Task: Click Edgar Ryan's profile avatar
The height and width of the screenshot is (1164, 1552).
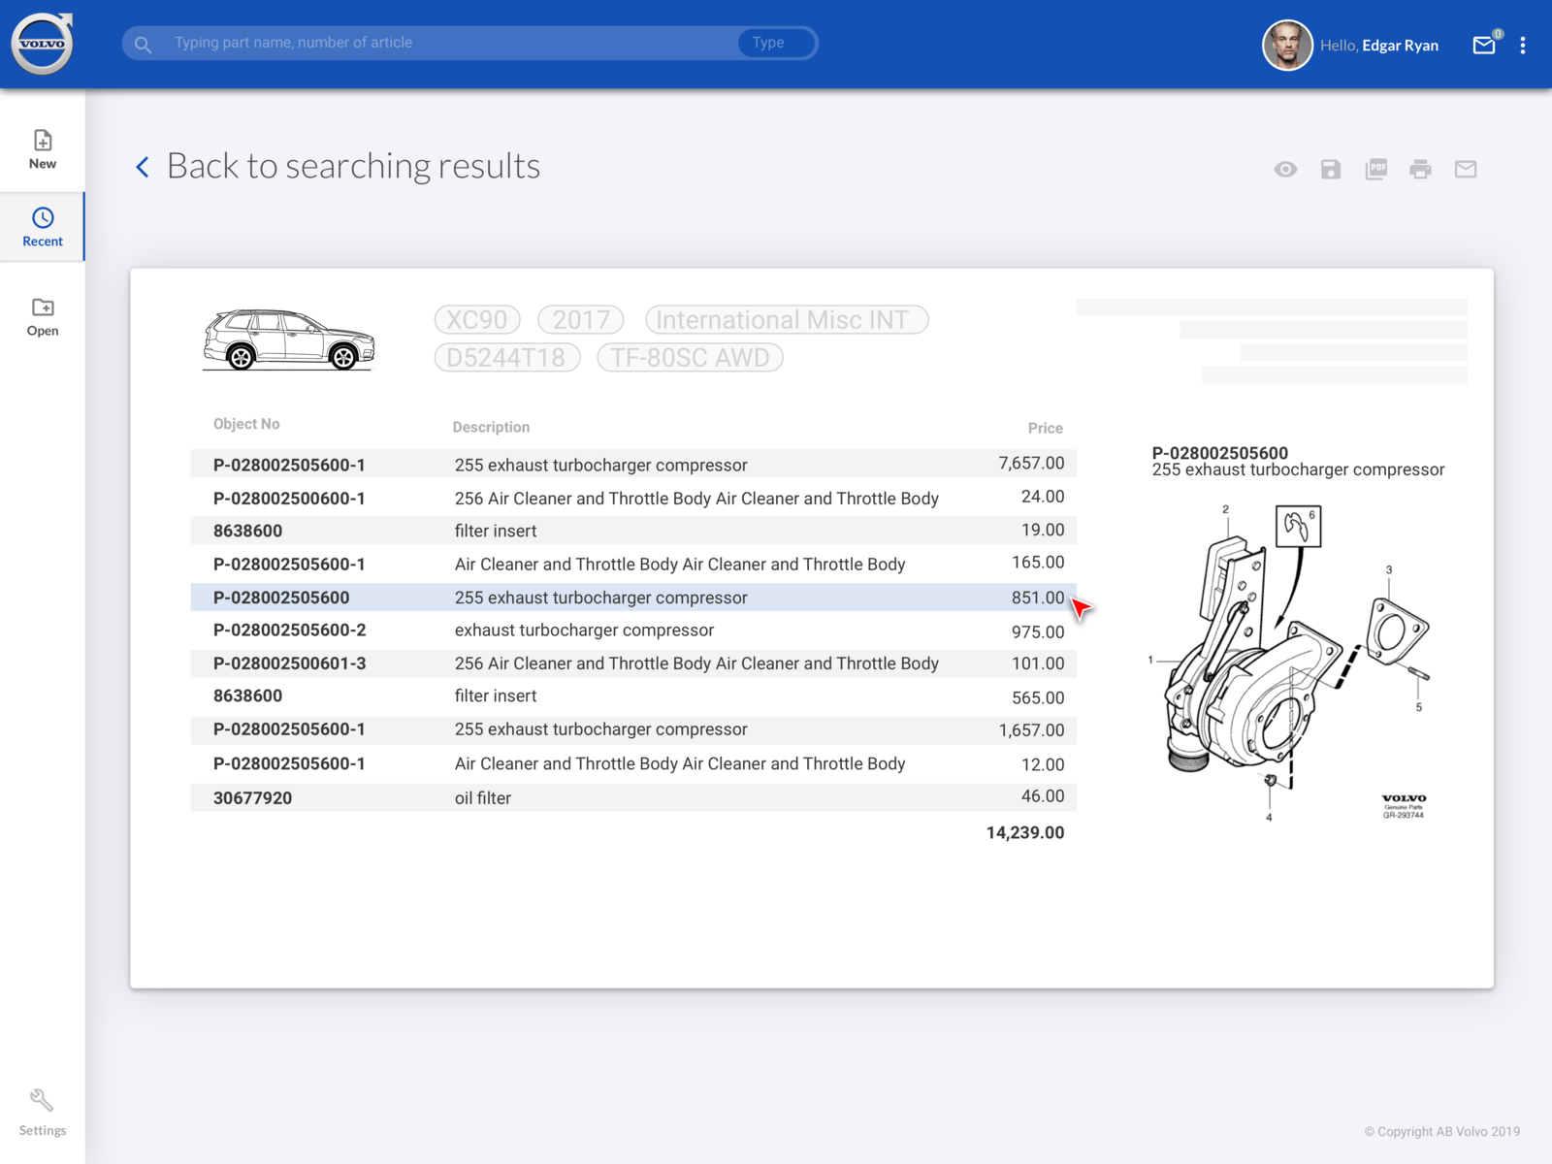Action: click(1287, 45)
